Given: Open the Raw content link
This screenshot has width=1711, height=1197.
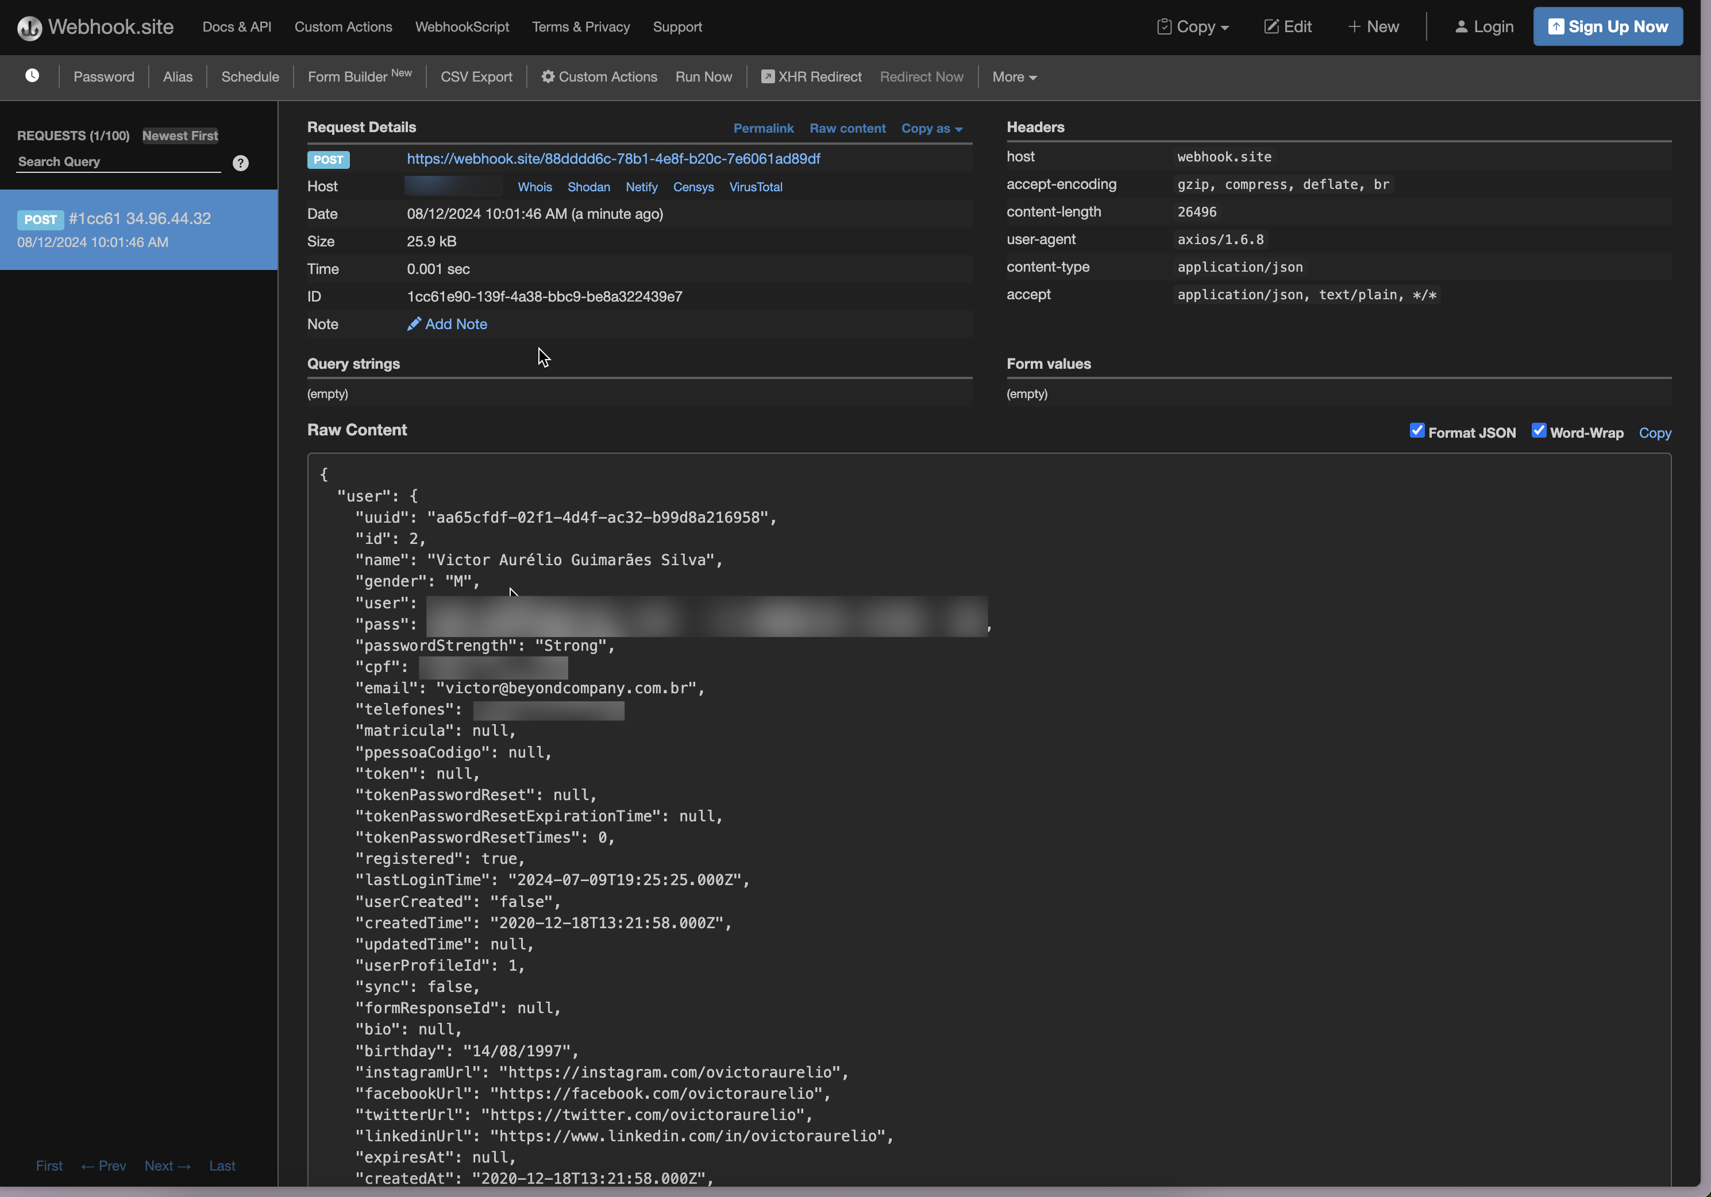Looking at the screenshot, I should pyautogui.click(x=847, y=128).
